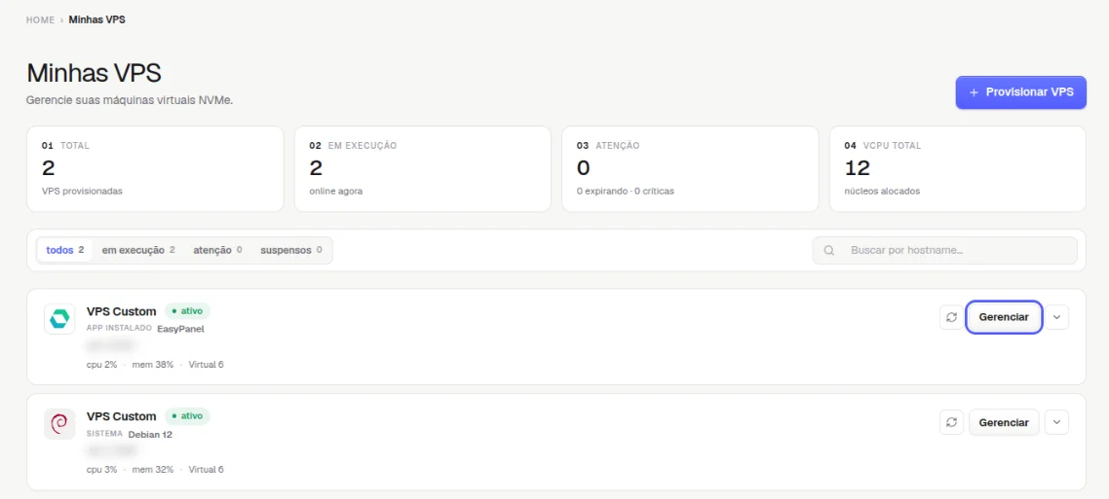Click "núcleos alocados" caption
Viewport: 1109px width, 499px height.
coord(883,192)
